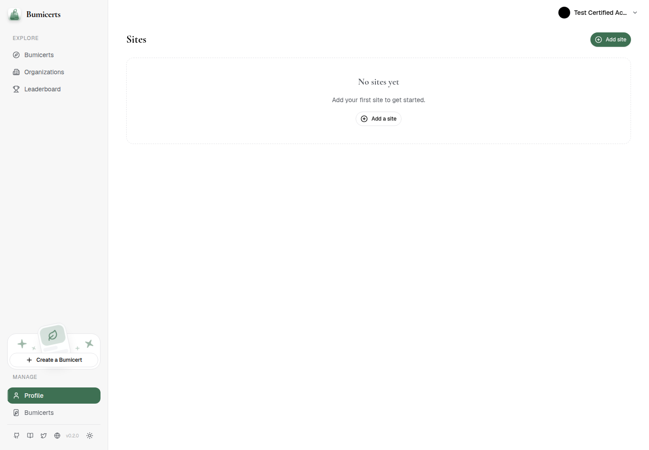Click the green Add site button

coord(611,40)
